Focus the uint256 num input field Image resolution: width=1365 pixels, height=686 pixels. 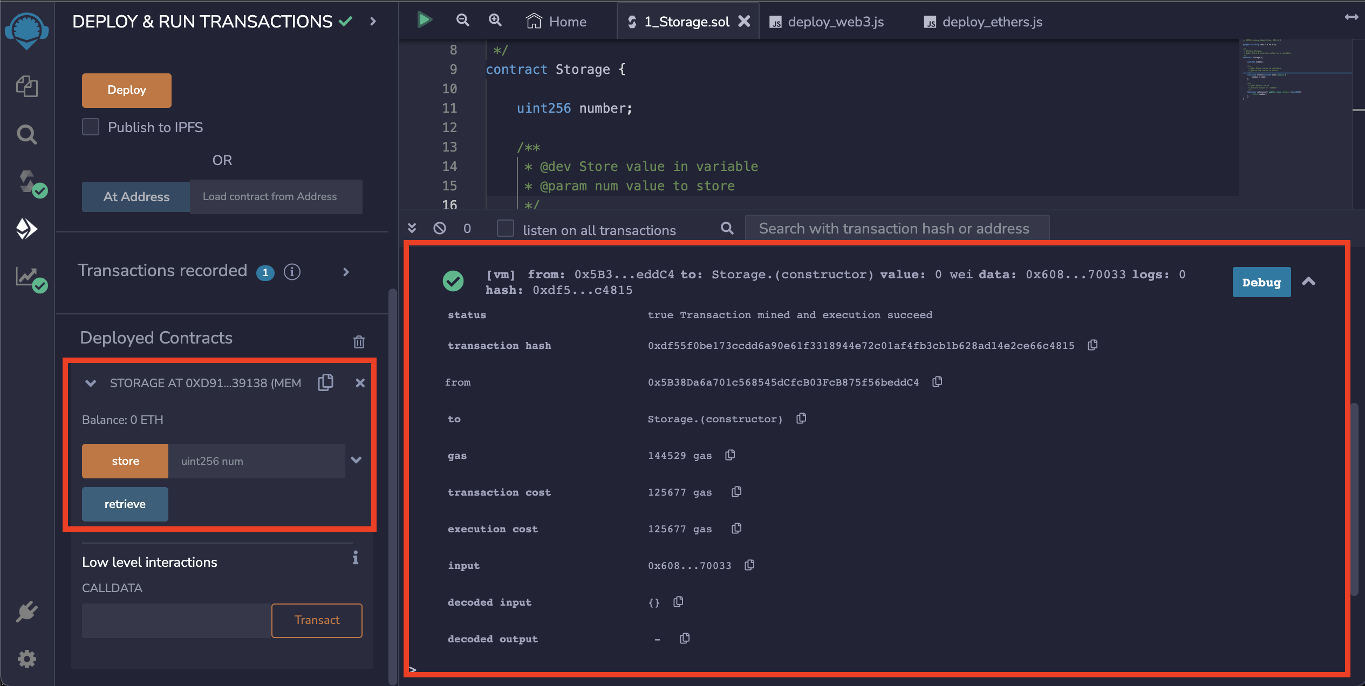tap(257, 461)
